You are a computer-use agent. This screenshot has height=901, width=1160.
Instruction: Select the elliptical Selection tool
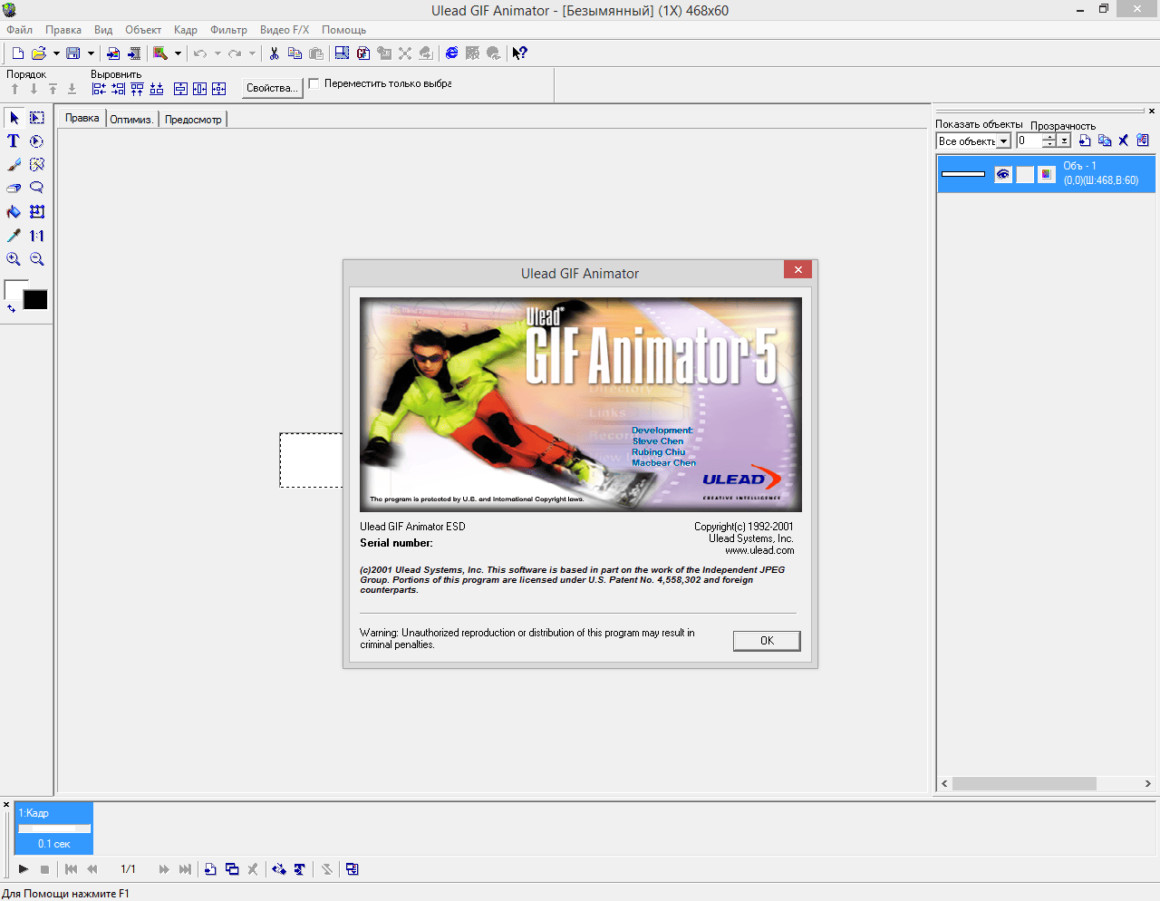tap(37, 141)
